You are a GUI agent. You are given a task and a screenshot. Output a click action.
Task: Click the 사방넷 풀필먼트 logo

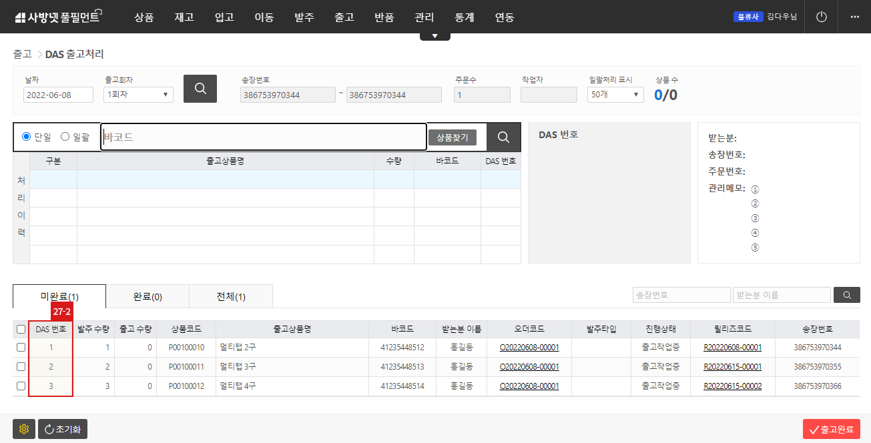[56, 16]
